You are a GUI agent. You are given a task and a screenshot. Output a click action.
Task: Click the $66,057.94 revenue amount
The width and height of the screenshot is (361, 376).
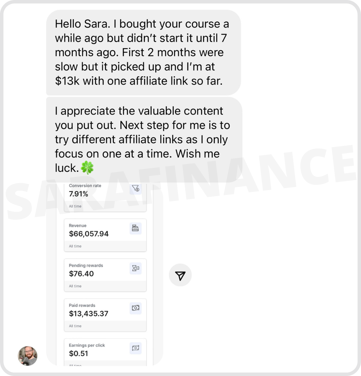(89, 234)
